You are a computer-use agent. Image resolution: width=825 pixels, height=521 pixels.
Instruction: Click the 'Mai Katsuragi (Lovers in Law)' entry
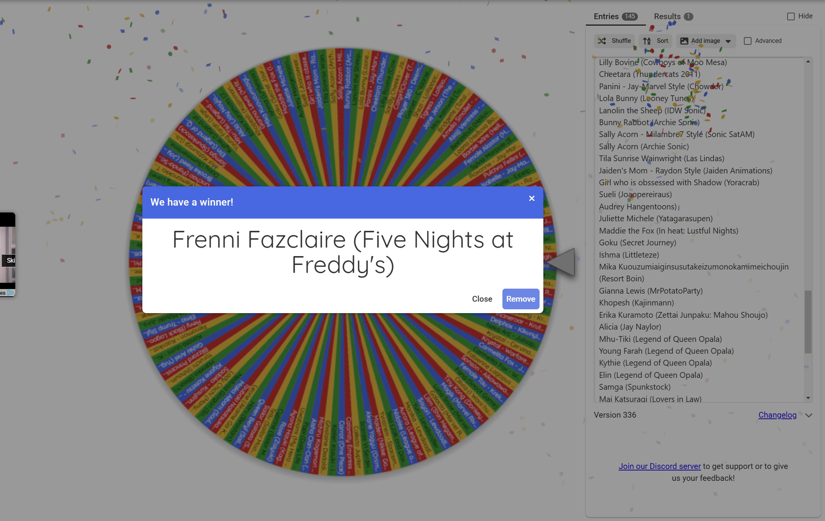pos(651,399)
